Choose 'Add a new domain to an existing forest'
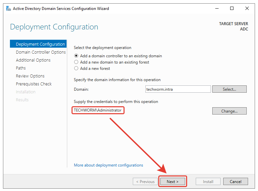 point(77,62)
